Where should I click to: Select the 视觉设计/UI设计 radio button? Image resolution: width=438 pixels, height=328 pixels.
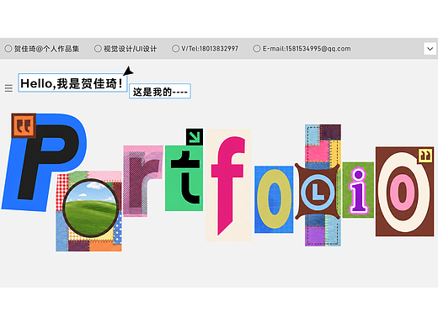98,49
